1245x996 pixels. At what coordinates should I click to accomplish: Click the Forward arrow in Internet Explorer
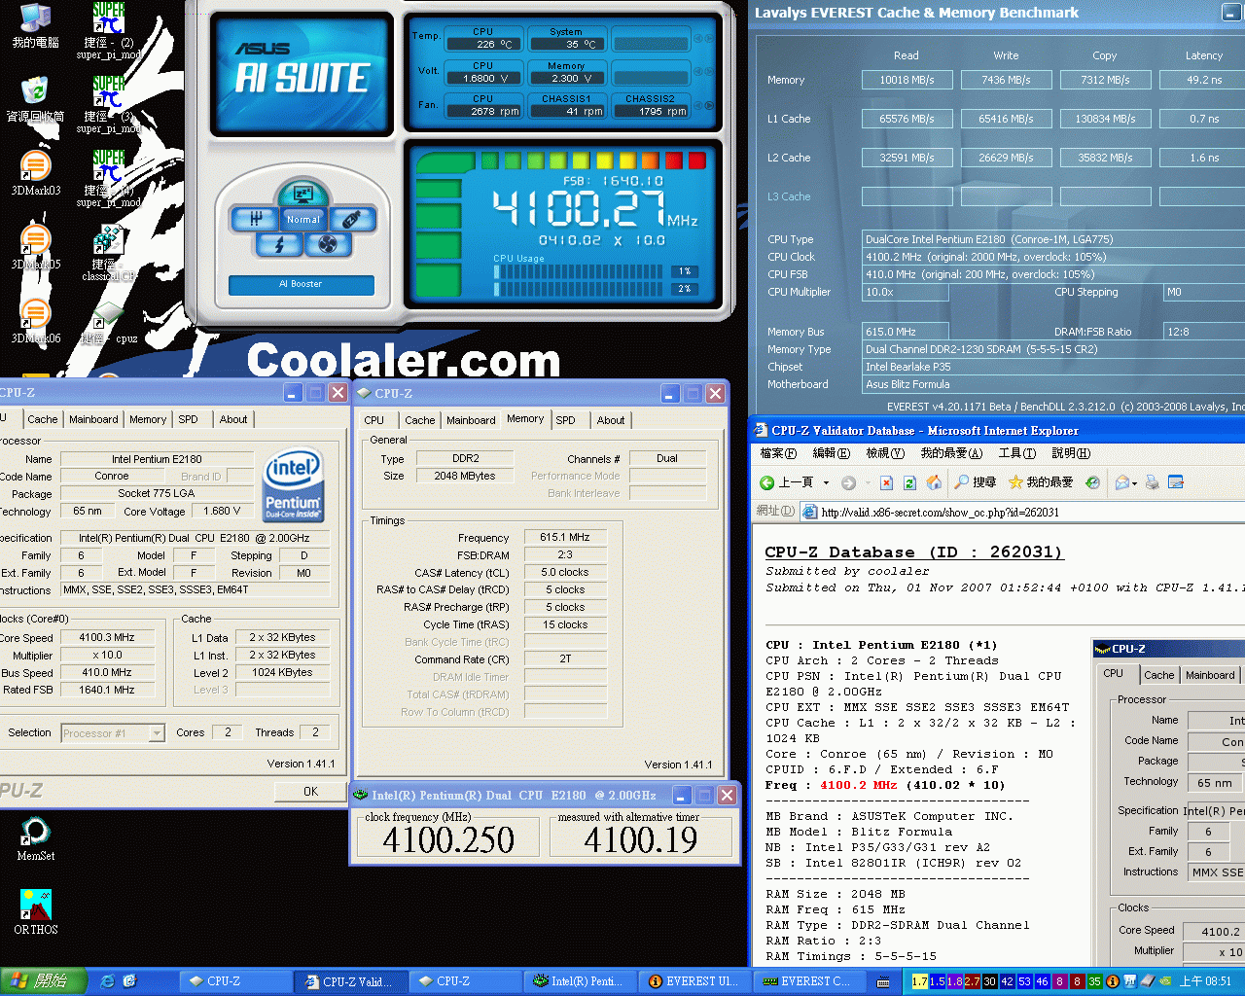(848, 482)
